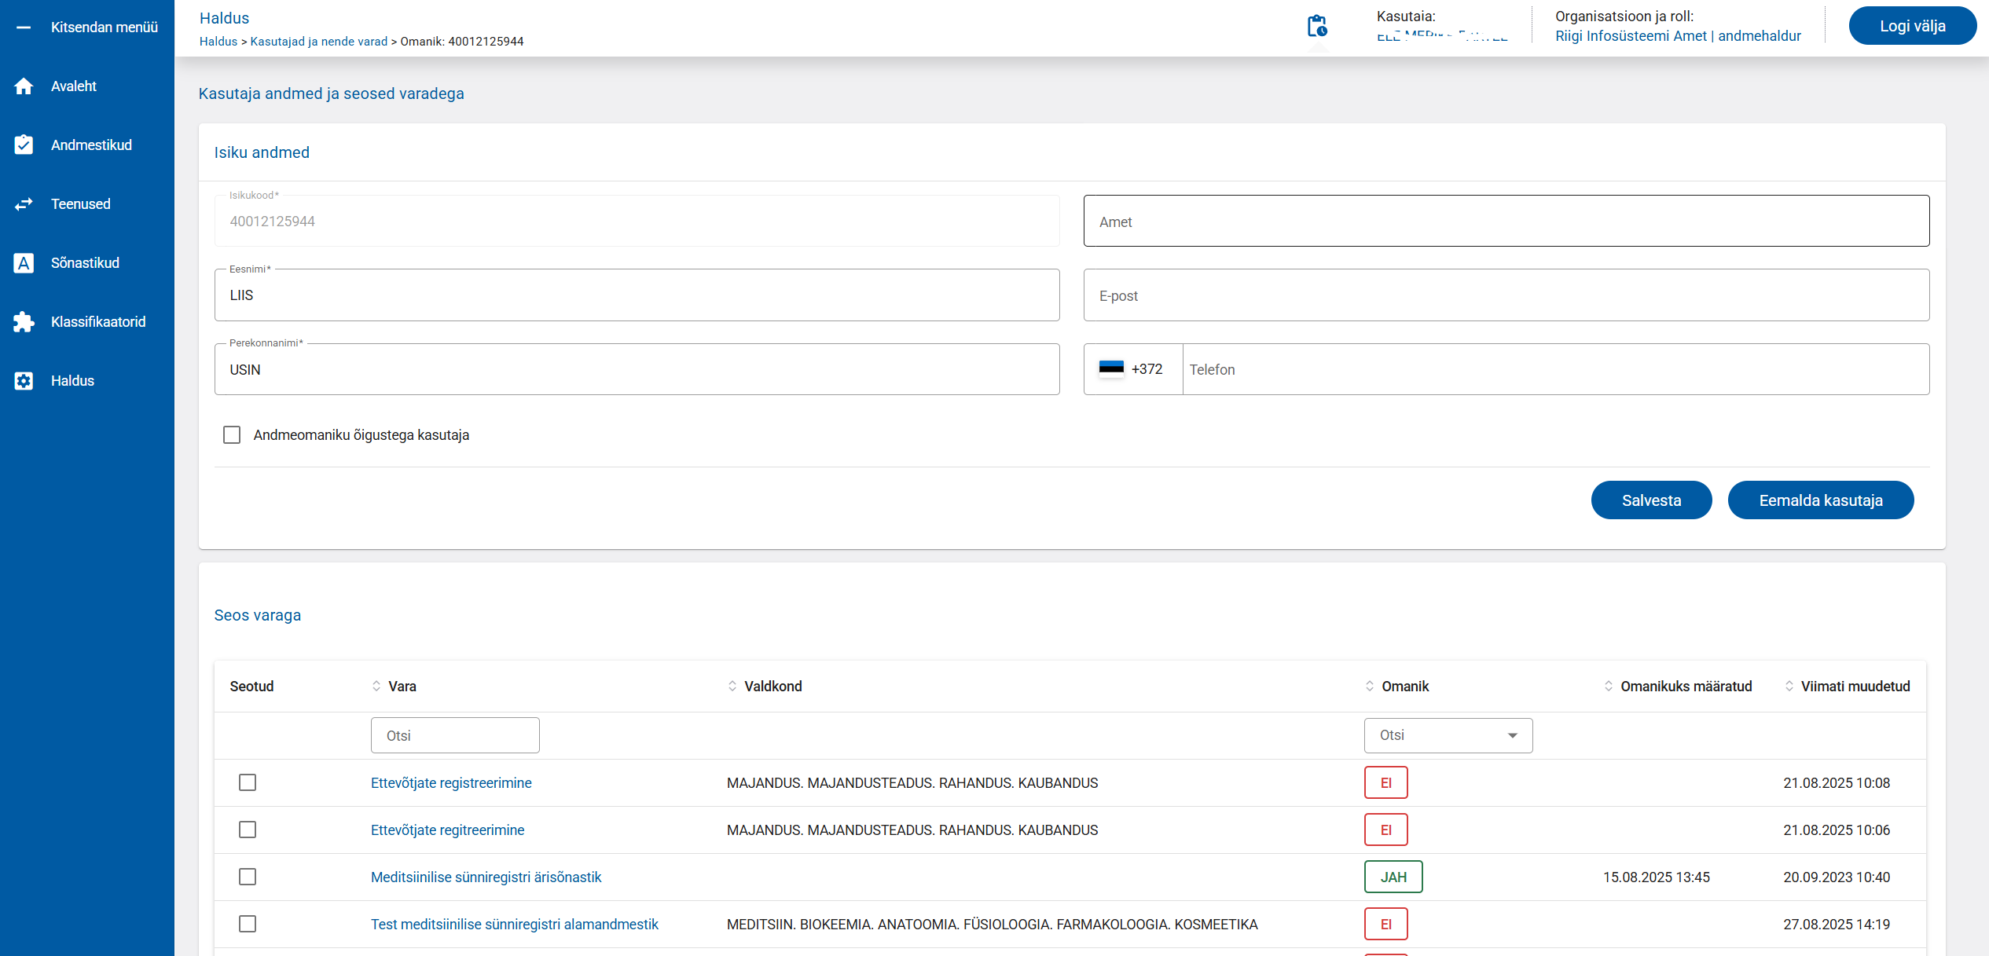Check Seotud box for Ettevõtjate registreerimine
Image resolution: width=1989 pixels, height=956 pixels.
(x=248, y=782)
